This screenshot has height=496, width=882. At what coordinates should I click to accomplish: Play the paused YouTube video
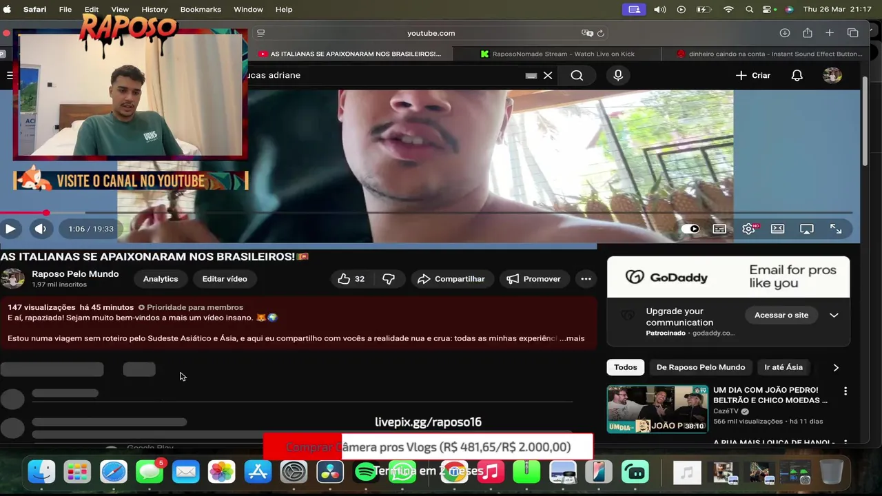tap(10, 229)
